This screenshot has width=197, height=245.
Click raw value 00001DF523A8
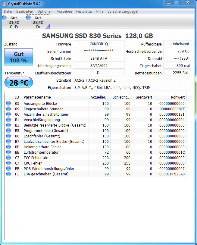tap(172, 174)
